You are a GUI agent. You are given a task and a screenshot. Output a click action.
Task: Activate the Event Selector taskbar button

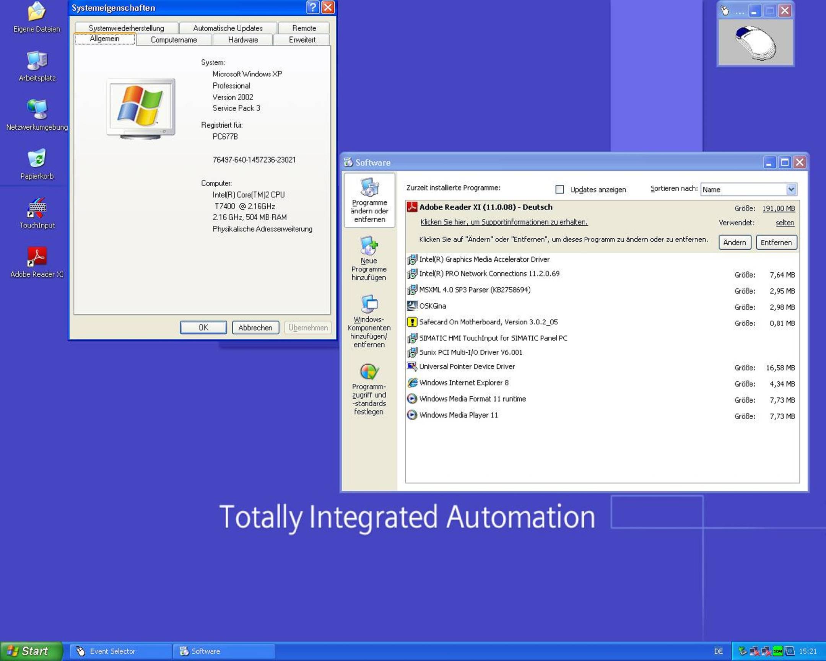pos(120,651)
